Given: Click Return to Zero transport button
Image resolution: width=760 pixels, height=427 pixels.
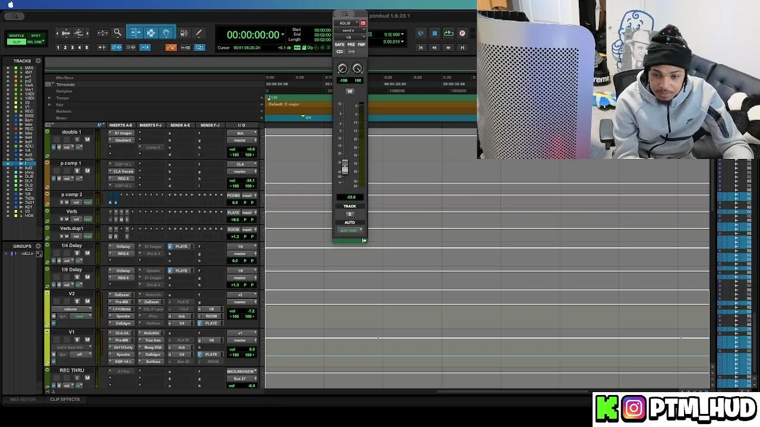Looking at the screenshot, I should tap(421, 47).
